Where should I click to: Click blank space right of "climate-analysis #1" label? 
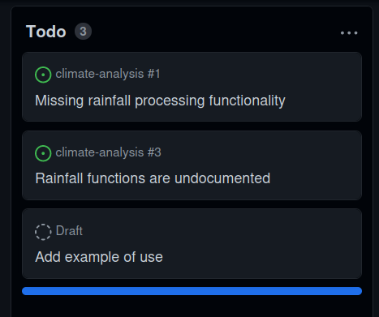(x=257, y=74)
